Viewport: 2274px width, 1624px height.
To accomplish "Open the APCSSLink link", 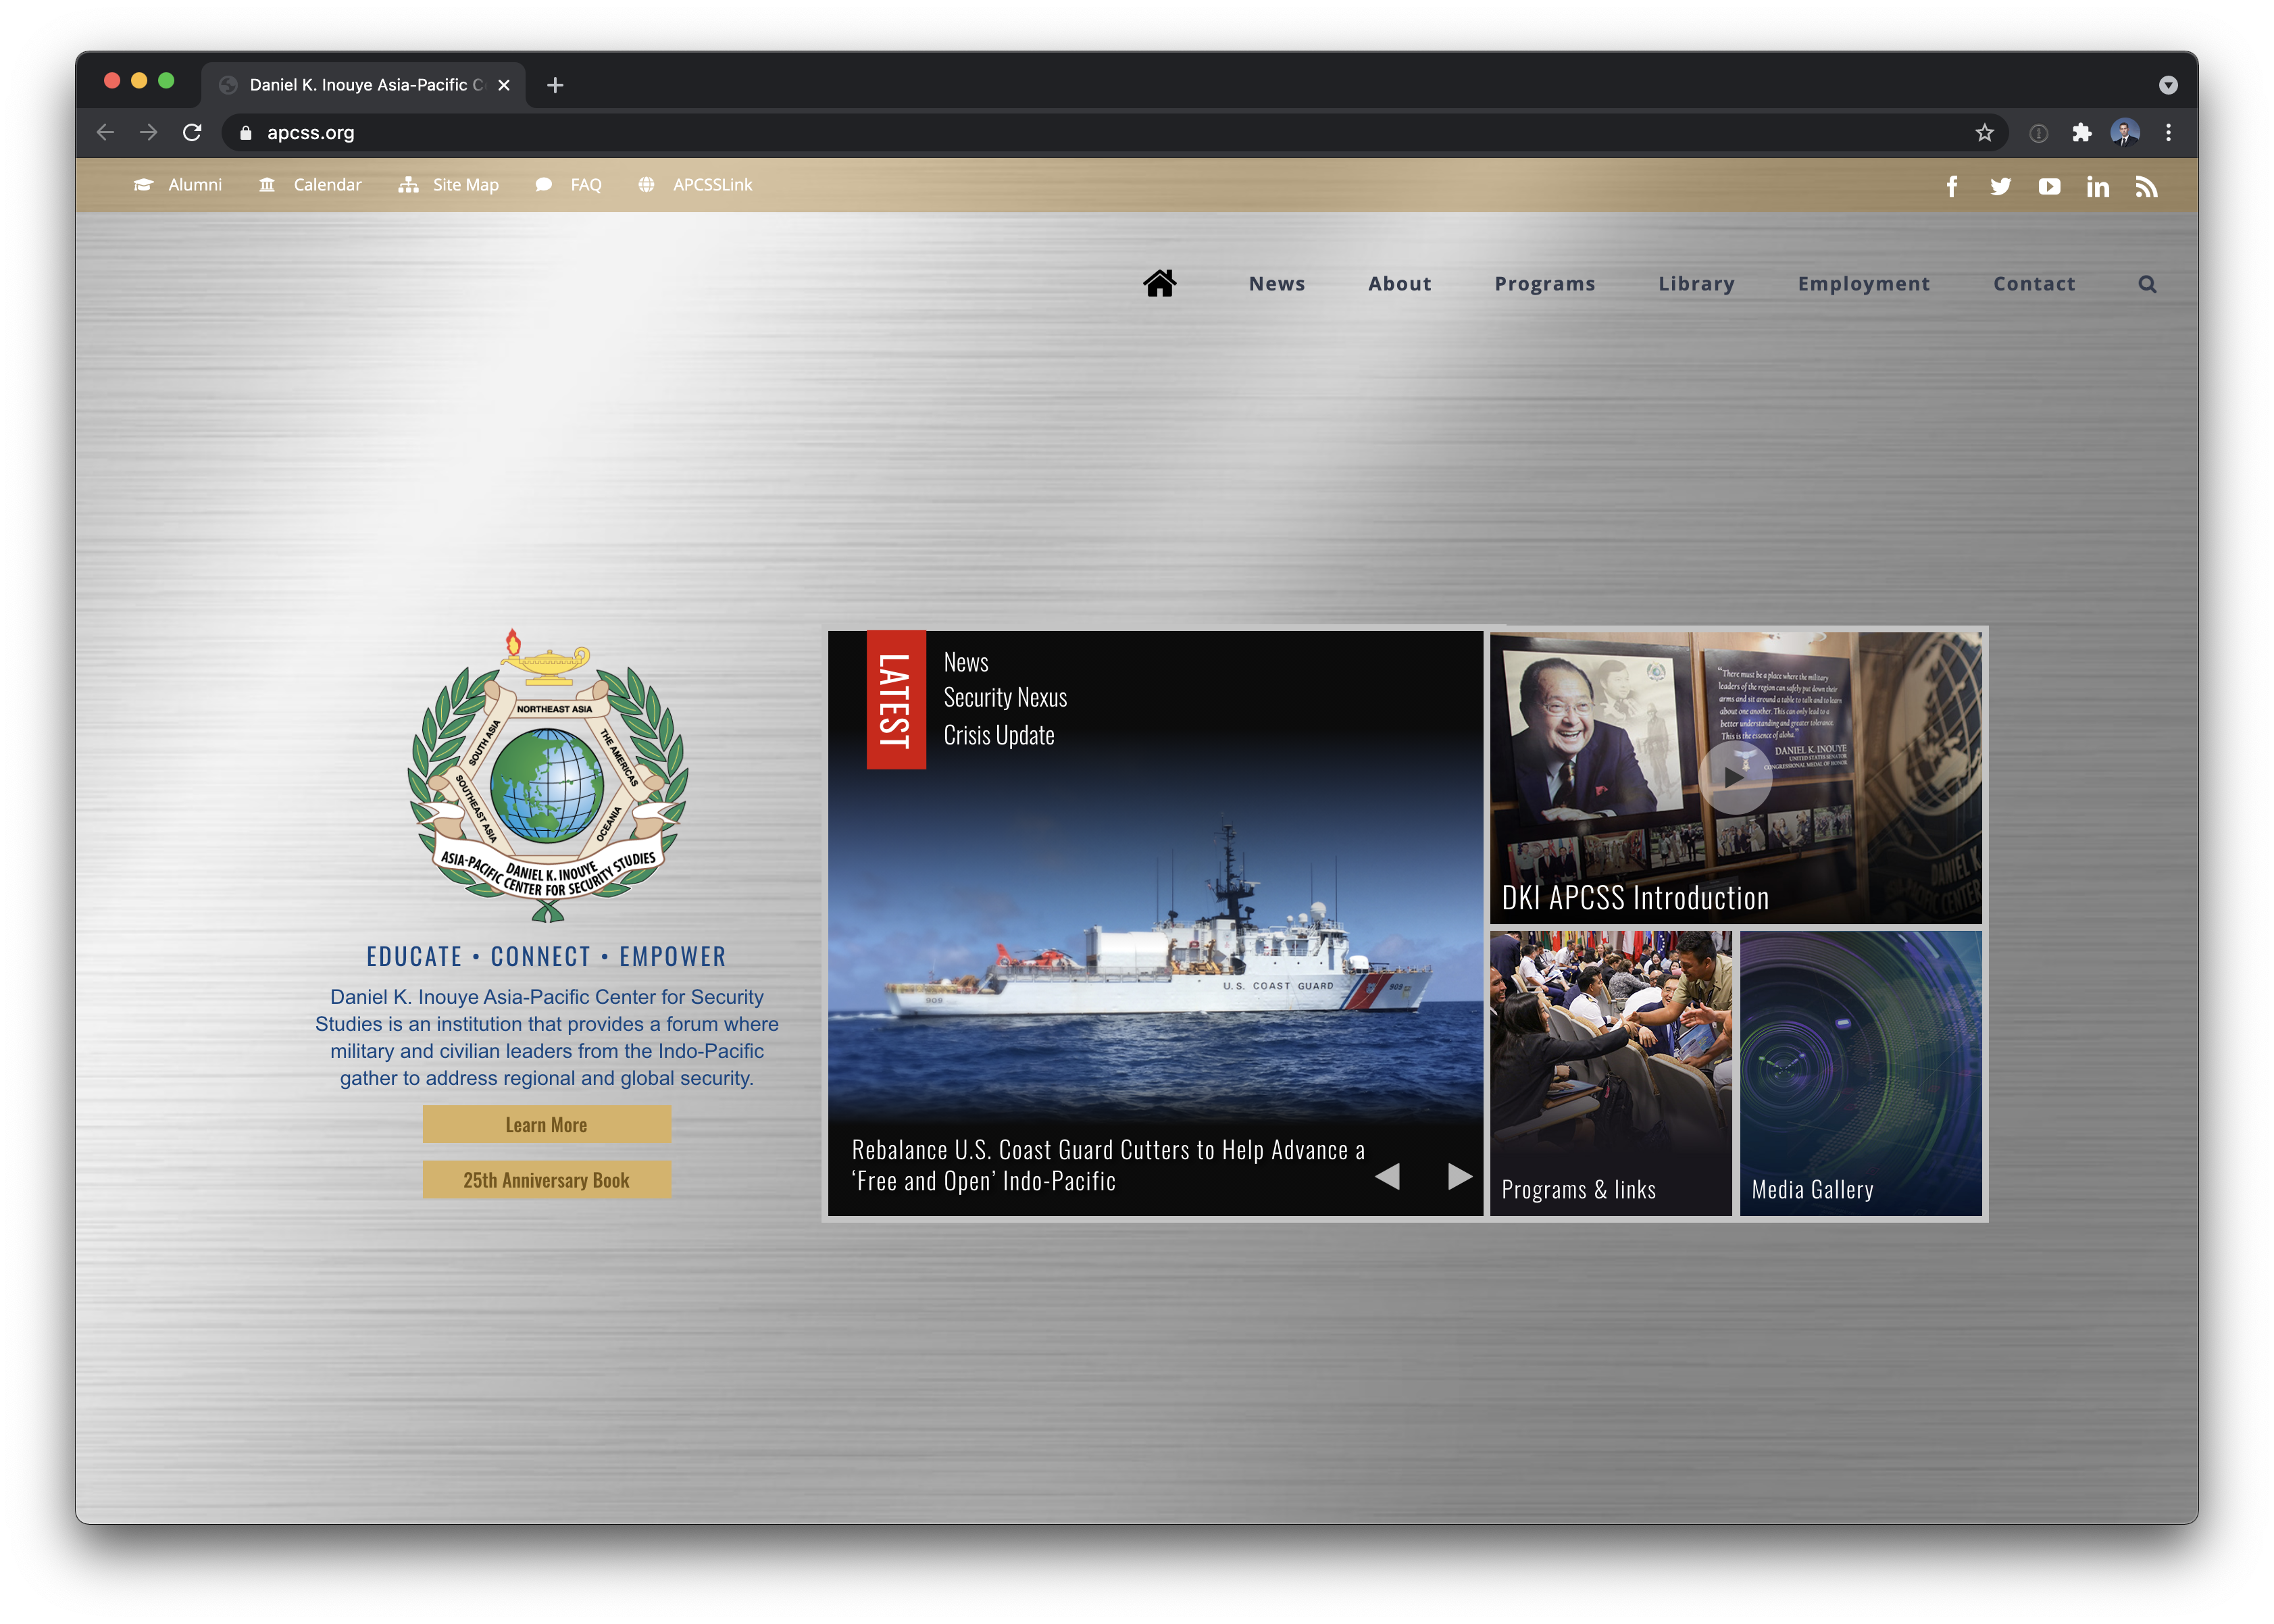I will click(695, 185).
